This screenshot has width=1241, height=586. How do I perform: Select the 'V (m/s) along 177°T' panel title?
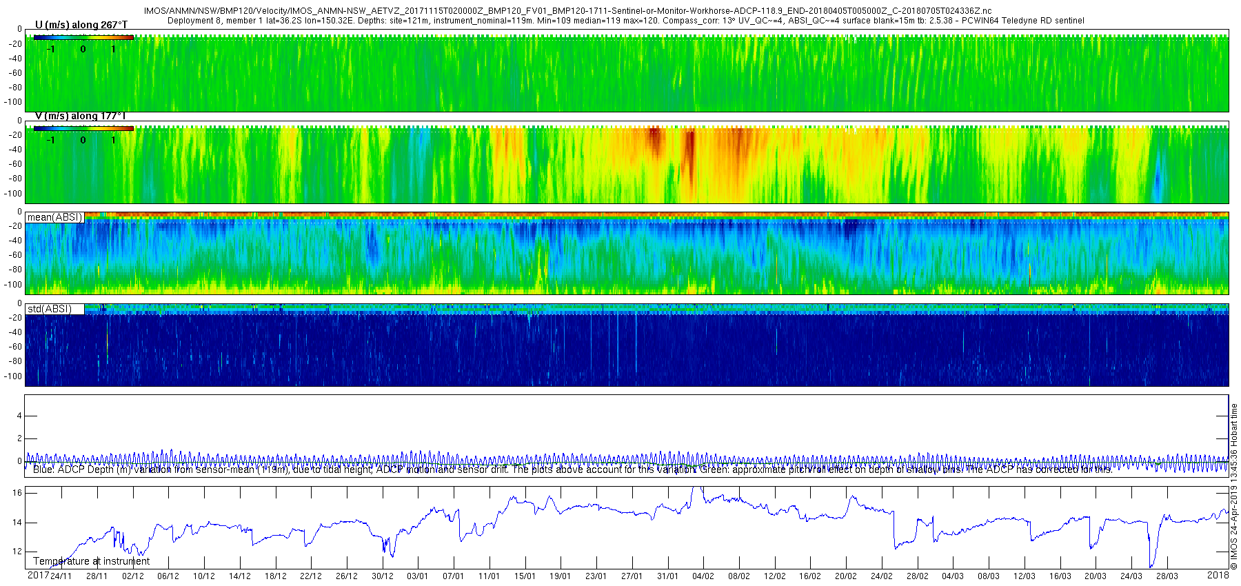81,116
